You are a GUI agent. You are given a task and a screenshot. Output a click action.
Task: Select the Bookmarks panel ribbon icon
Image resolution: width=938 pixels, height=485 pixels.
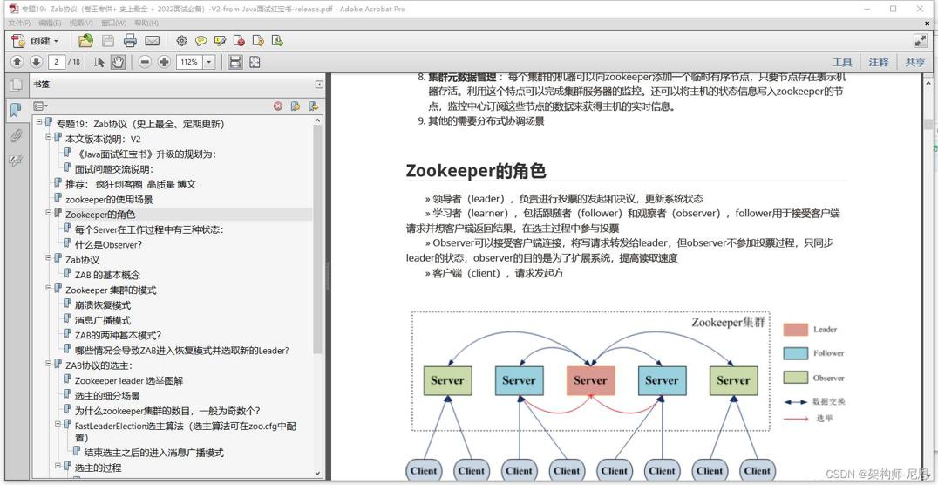(x=16, y=110)
